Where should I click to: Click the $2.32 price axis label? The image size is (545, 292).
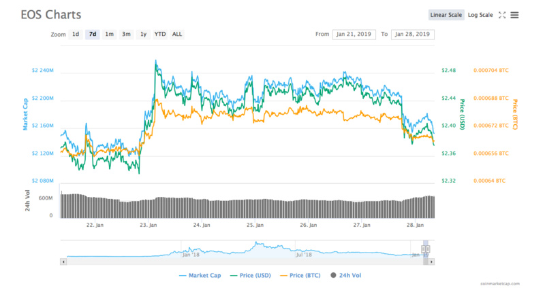(448, 181)
